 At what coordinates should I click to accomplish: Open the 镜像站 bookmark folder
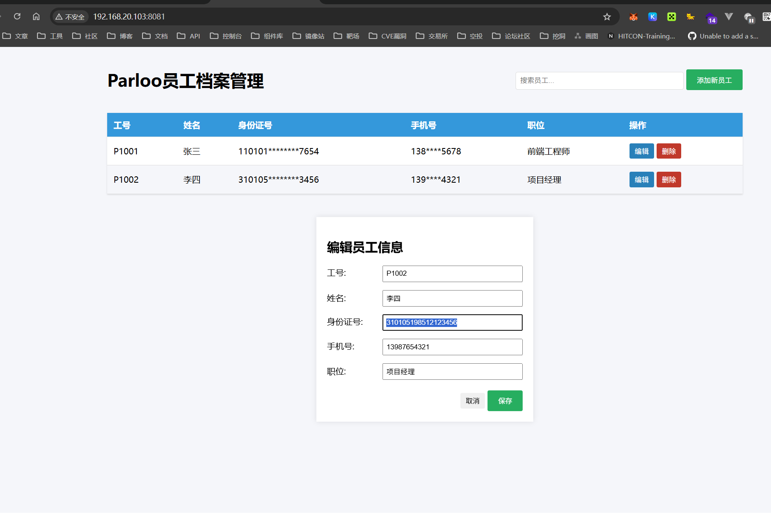pyautogui.click(x=308, y=36)
